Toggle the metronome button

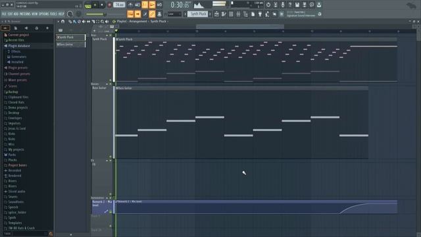tap(130, 5)
